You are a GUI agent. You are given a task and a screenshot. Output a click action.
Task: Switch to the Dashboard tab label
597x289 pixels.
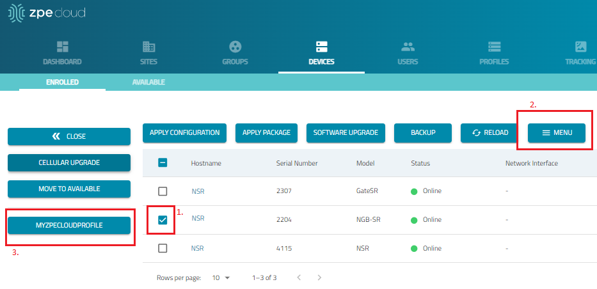[63, 61]
